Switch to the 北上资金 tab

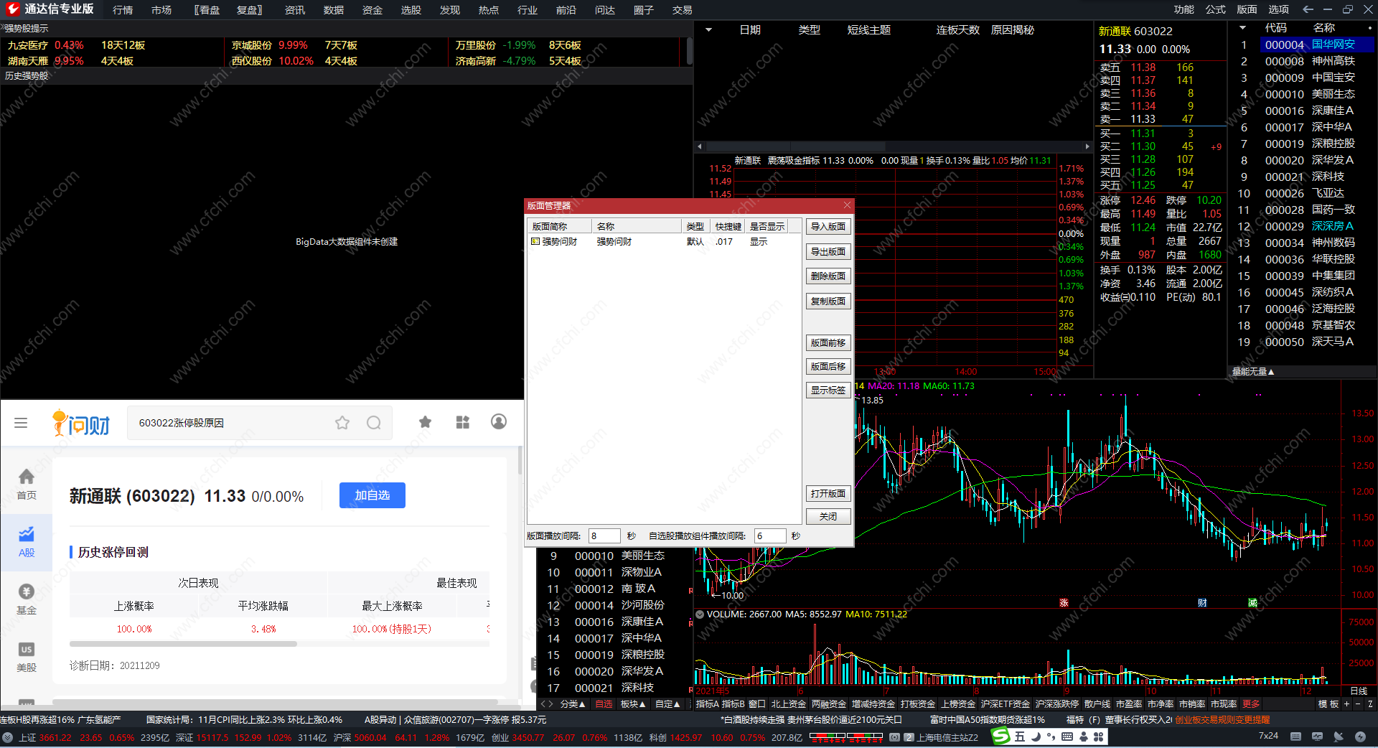pos(789,704)
